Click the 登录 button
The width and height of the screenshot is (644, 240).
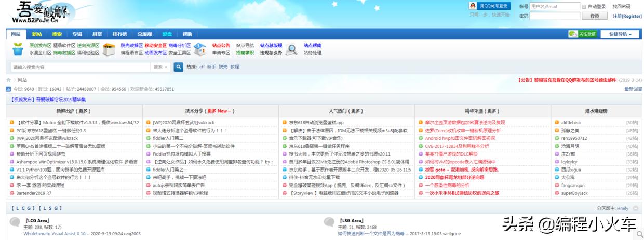(x=595, y=16)
